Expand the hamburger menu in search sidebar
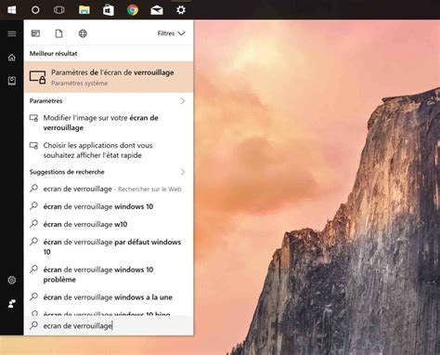Screen dimensions: 440x355 pos(12,33)
